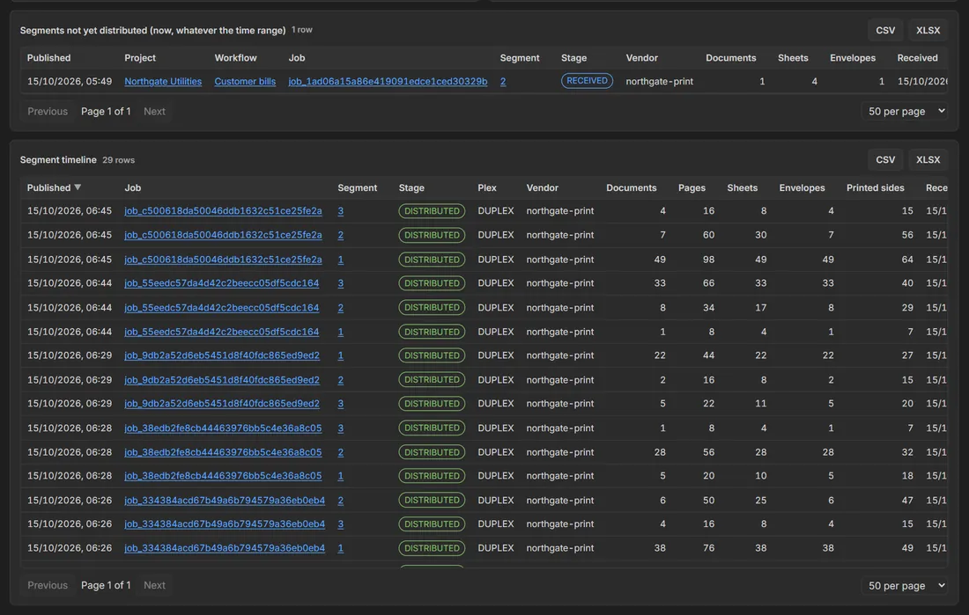
Task: Open job_c500618da50046ddb1632c51ce25fe2a with 4 documents
Action: [223, 211]
